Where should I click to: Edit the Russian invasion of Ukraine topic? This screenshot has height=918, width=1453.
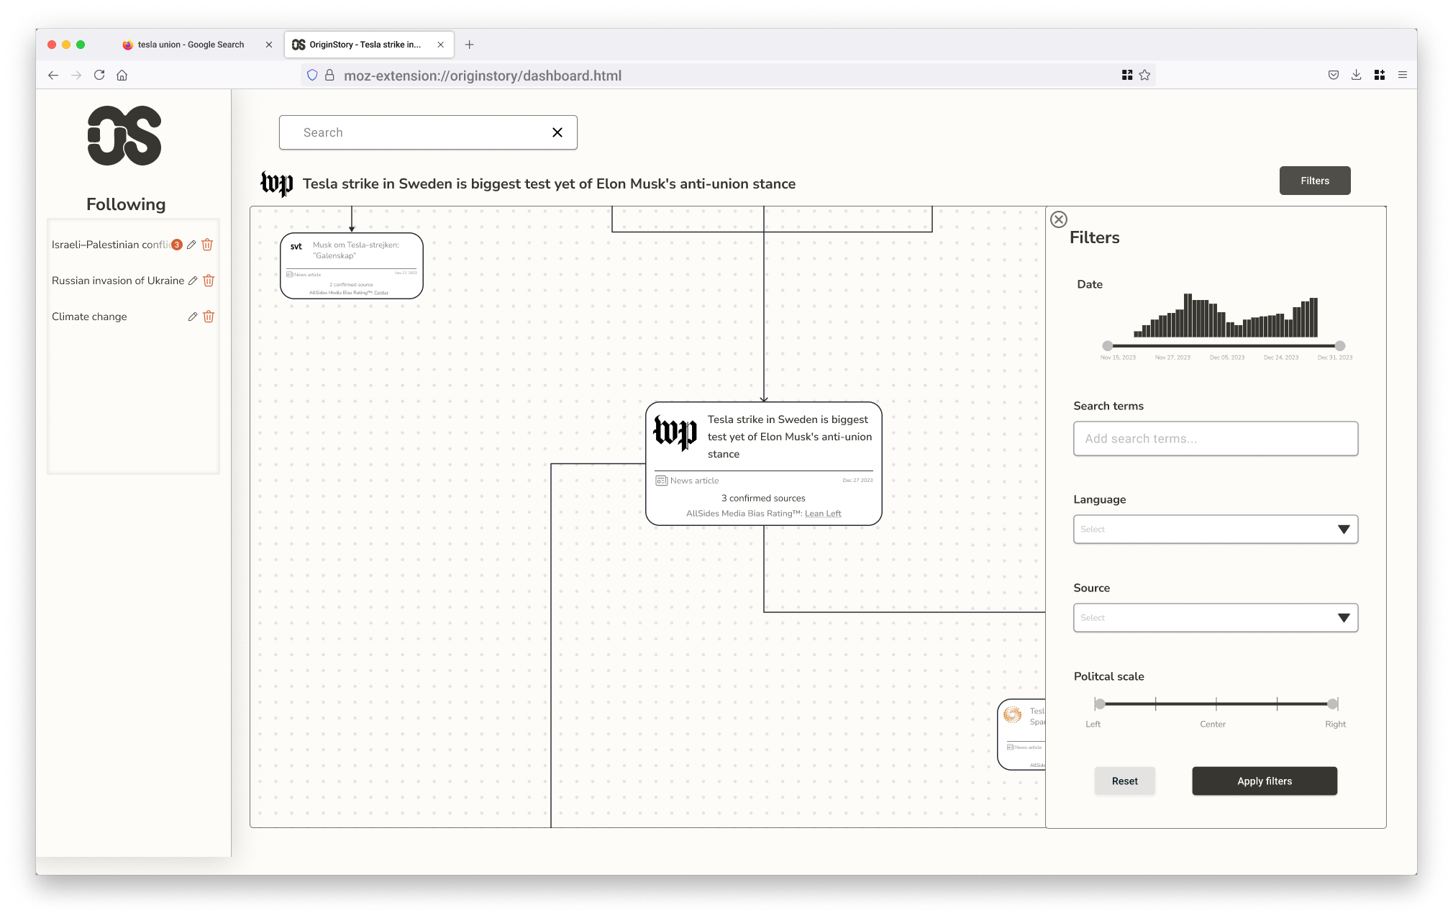click(x=193, y=281)
